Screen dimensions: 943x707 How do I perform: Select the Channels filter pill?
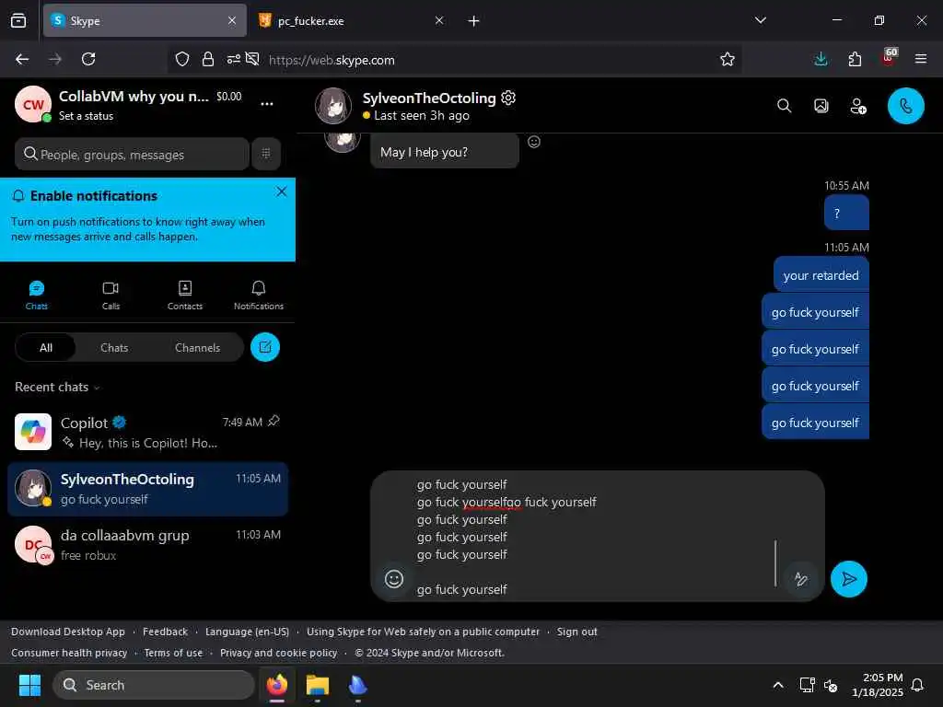coord(197,347)
